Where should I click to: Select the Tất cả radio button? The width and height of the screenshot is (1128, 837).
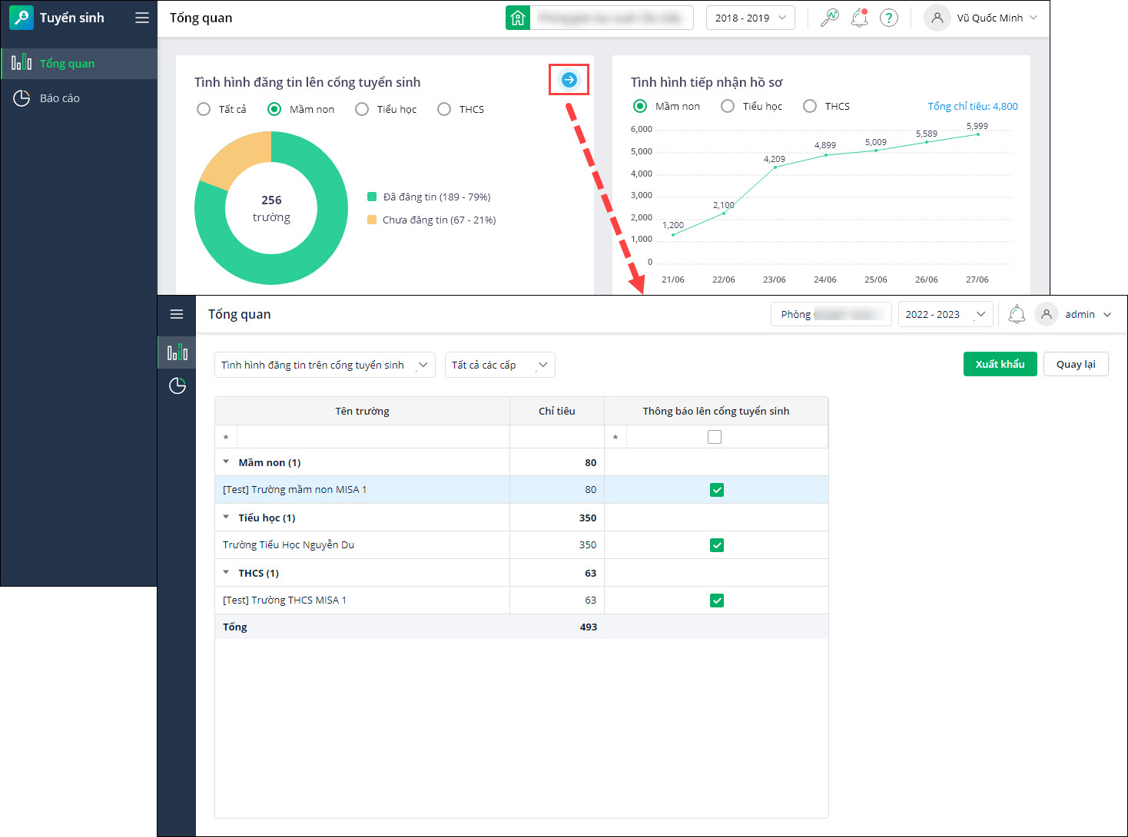204,109
